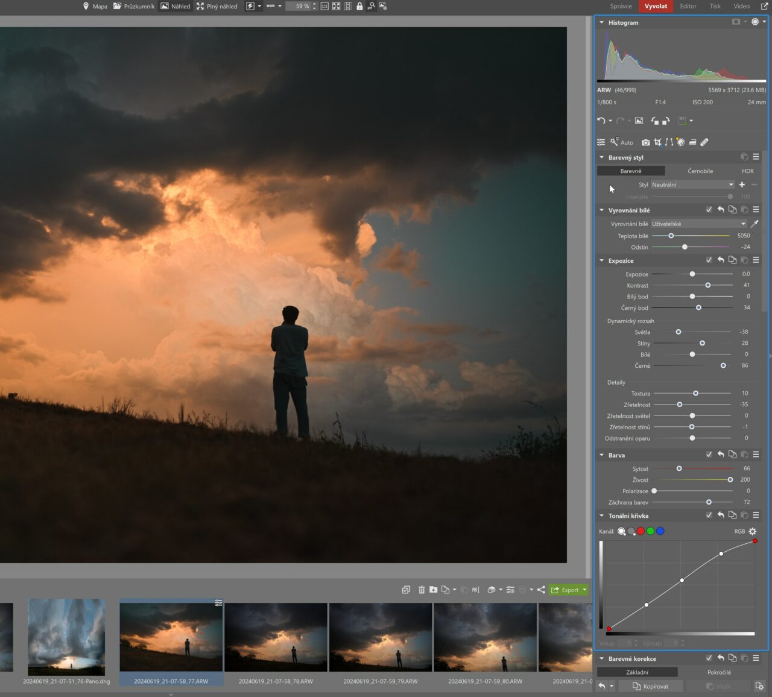Viewport: 772px width, 697px height.
Task: Select the red channel swatch
Action: click(x=641, y=531)
